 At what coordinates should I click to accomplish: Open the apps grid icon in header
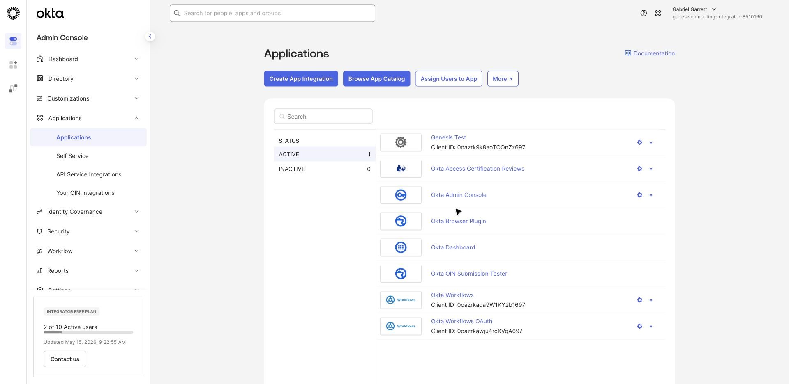click(x=658, y=13)
